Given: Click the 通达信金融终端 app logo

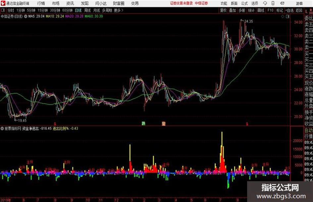Looking at the screenshot, I should pyautogui.click(x=3, y=3).
